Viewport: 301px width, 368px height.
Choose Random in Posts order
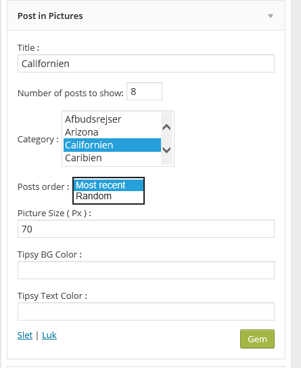(x=108, y=197)
